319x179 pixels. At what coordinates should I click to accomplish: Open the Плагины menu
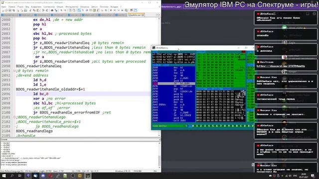[104, 6]
